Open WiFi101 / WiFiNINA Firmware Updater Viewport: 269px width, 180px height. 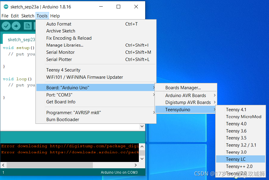[x=96, y=77]
